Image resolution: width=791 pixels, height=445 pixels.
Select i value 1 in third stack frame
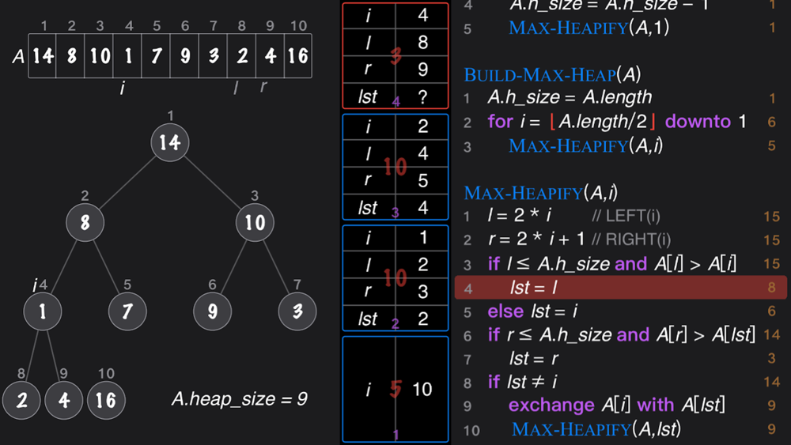pos(422,237)
